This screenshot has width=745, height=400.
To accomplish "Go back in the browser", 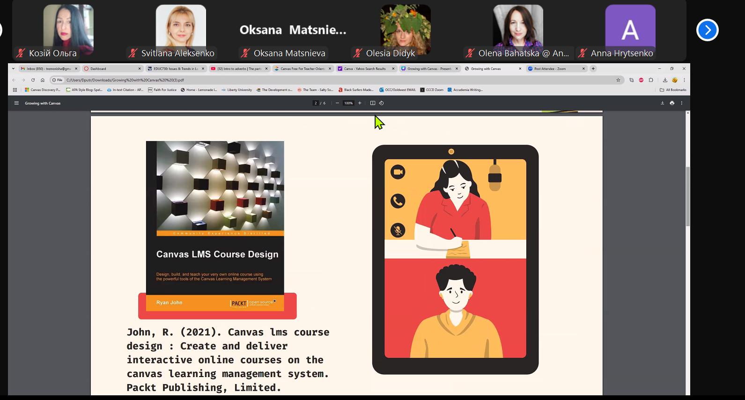I will pyautogui.click(x=14, y=80).
